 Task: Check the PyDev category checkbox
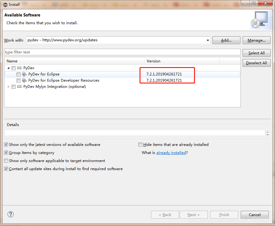coord(13,68)
